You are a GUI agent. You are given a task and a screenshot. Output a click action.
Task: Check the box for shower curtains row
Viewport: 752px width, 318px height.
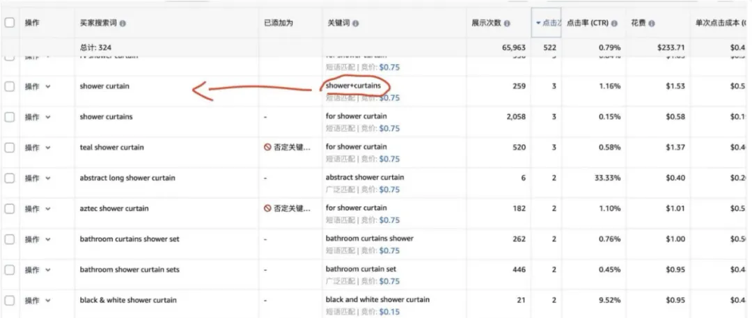point(10,117)
